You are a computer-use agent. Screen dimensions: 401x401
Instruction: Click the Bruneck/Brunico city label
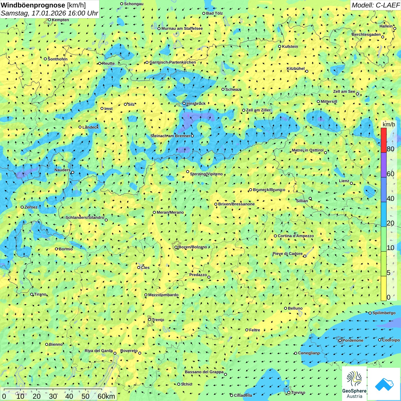point(269,190)
